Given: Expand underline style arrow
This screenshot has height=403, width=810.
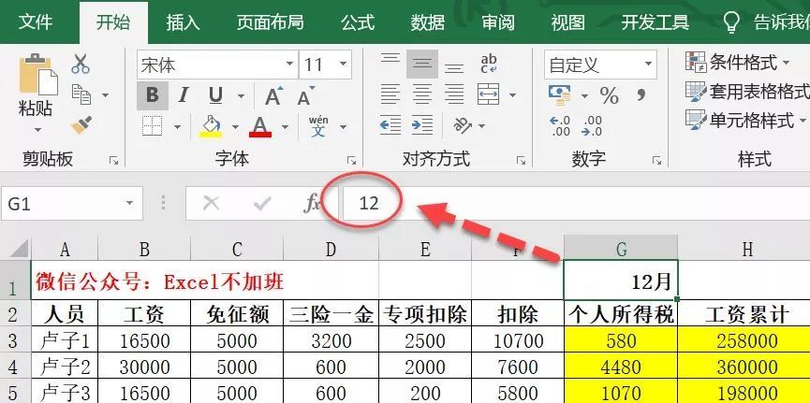Looking at the screenshot, I should point(241,96).
